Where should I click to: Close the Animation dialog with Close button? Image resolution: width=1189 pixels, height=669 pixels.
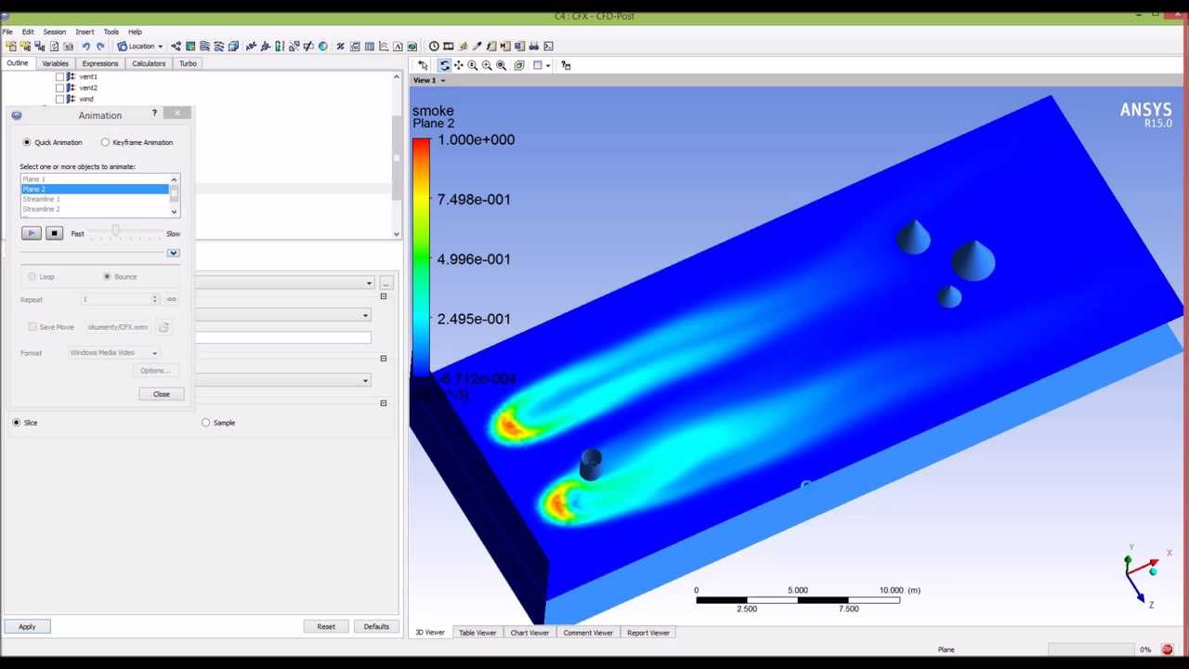pyautogui.click(x=162, y=394)
